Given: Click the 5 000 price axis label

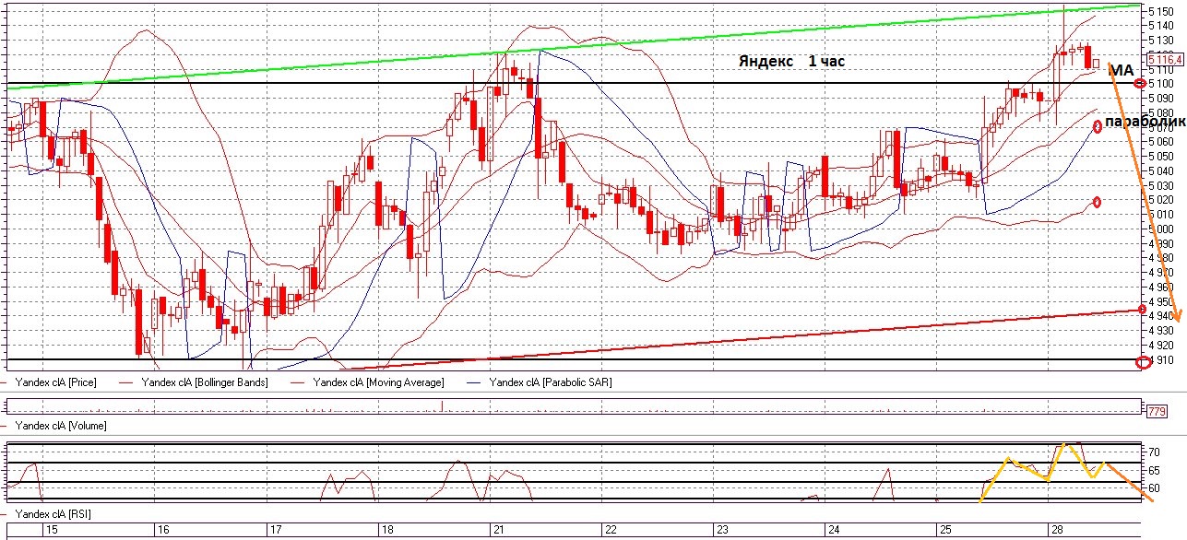Looking at the screenshot, I should point(1160,229).
